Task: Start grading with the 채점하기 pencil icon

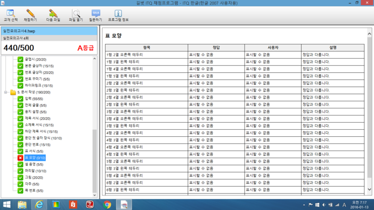Action: pyautogui.click(x=31, y=15)
